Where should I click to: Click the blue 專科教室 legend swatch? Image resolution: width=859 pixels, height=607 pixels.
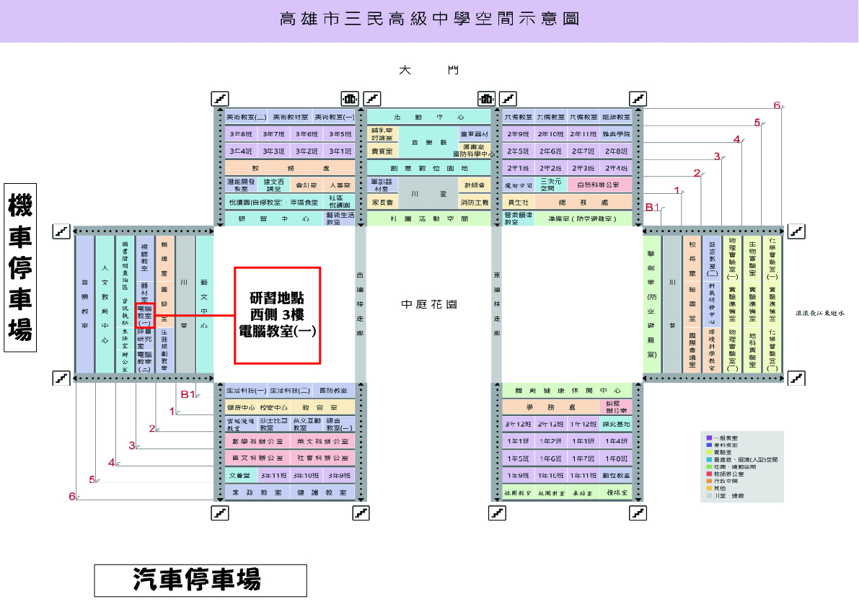click(x=709, y=445)
